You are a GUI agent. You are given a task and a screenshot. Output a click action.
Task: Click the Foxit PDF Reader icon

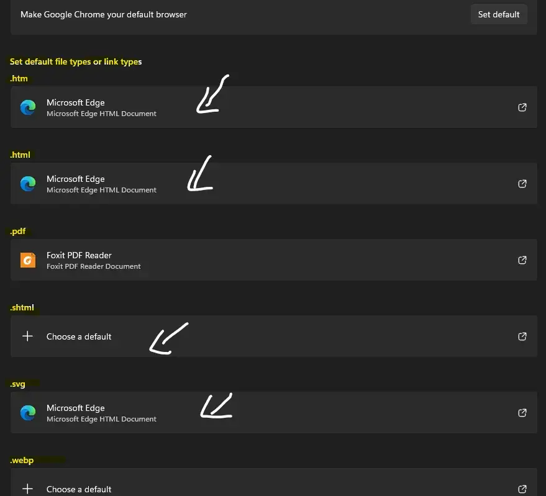coord(28,260)
